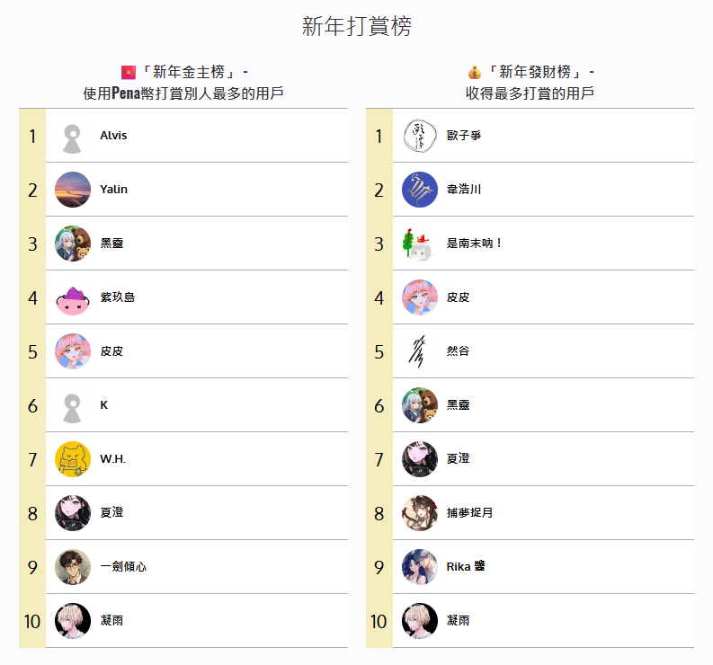Click 歐子爭's calligraphy seal avatar
The height and width of the screenshot is (665, 713).
(419, 136)
